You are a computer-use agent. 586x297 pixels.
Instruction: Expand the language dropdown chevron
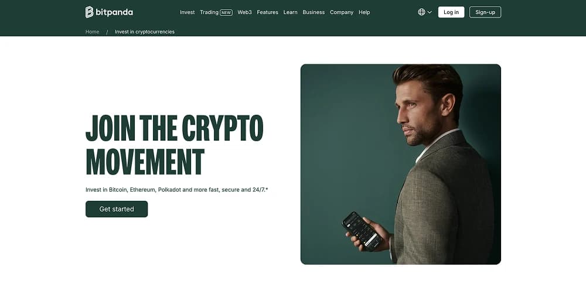[430, 12]
